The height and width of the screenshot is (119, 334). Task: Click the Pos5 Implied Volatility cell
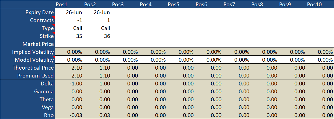point(180,52)
